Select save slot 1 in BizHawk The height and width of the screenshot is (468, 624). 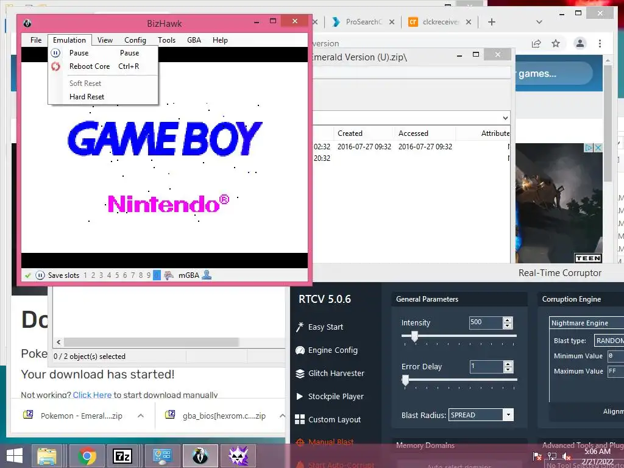click(x=85, y=275)
